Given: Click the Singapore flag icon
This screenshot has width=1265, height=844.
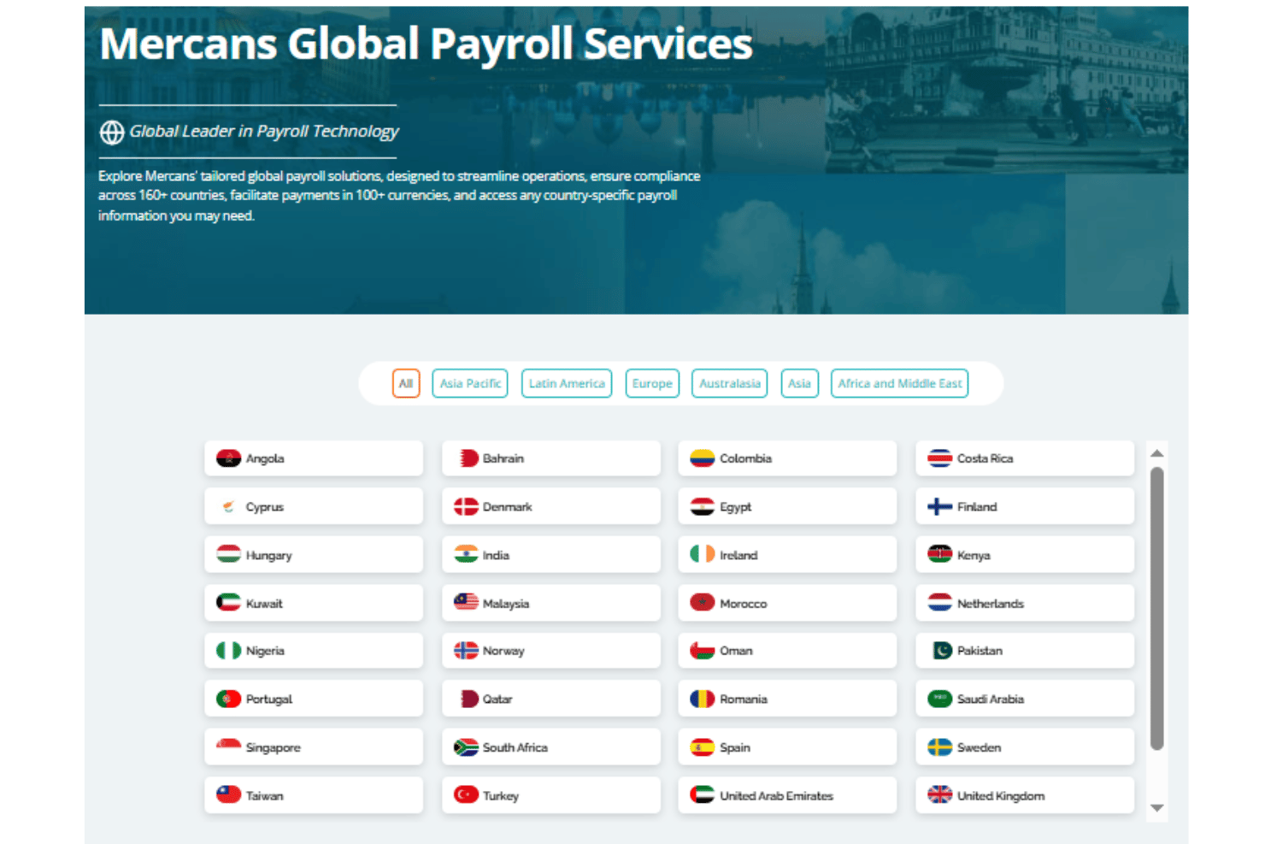Looking at the screenshot, I should (228, 747).
